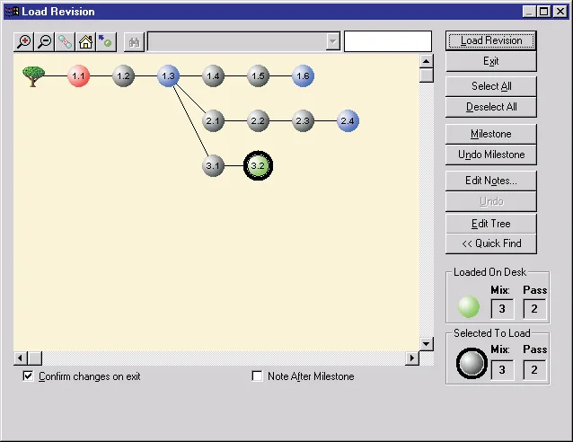
Task: Click the zoom out magnifier icon
Action: (x=45, y=41)
